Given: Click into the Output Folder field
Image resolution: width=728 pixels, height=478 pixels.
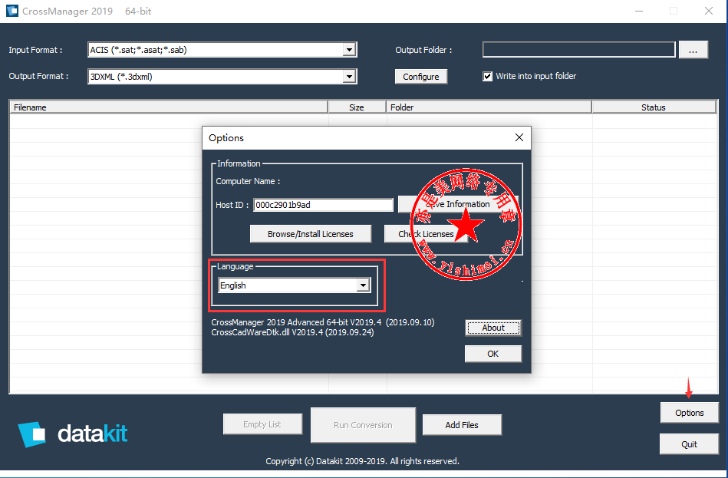Looking at the screenshot, I should [578, 50].
